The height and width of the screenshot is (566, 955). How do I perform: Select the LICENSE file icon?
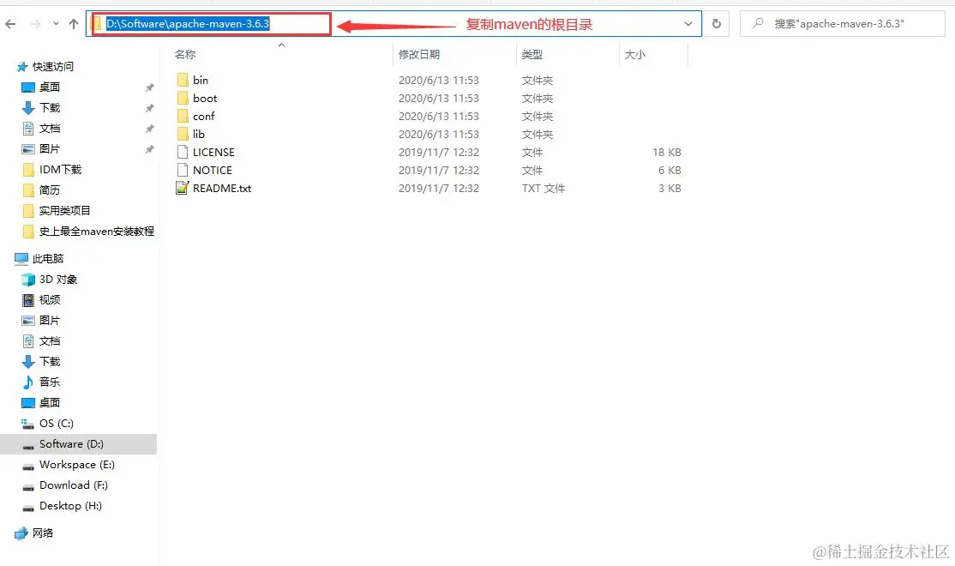(x=182, y=152)
